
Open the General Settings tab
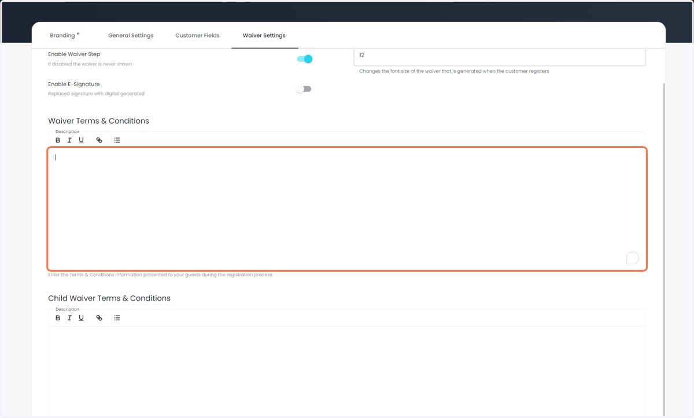point(131,35)
